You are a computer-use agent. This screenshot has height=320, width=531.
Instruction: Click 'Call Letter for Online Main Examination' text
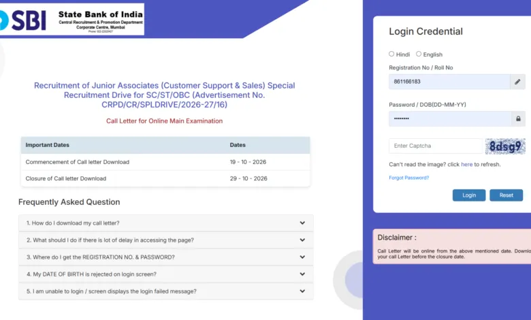[x=164, y=121]
